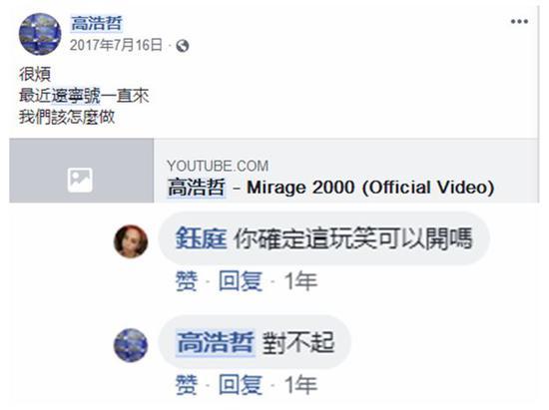Open the 高浩哲 author name at post top
Viewport: 549px width, 410px height.
click(x=97, y=23)
